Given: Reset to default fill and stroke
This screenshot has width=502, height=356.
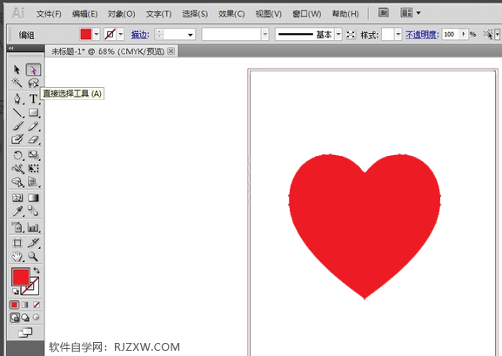Looking at the screenshot, I should [x=16, y=292].
